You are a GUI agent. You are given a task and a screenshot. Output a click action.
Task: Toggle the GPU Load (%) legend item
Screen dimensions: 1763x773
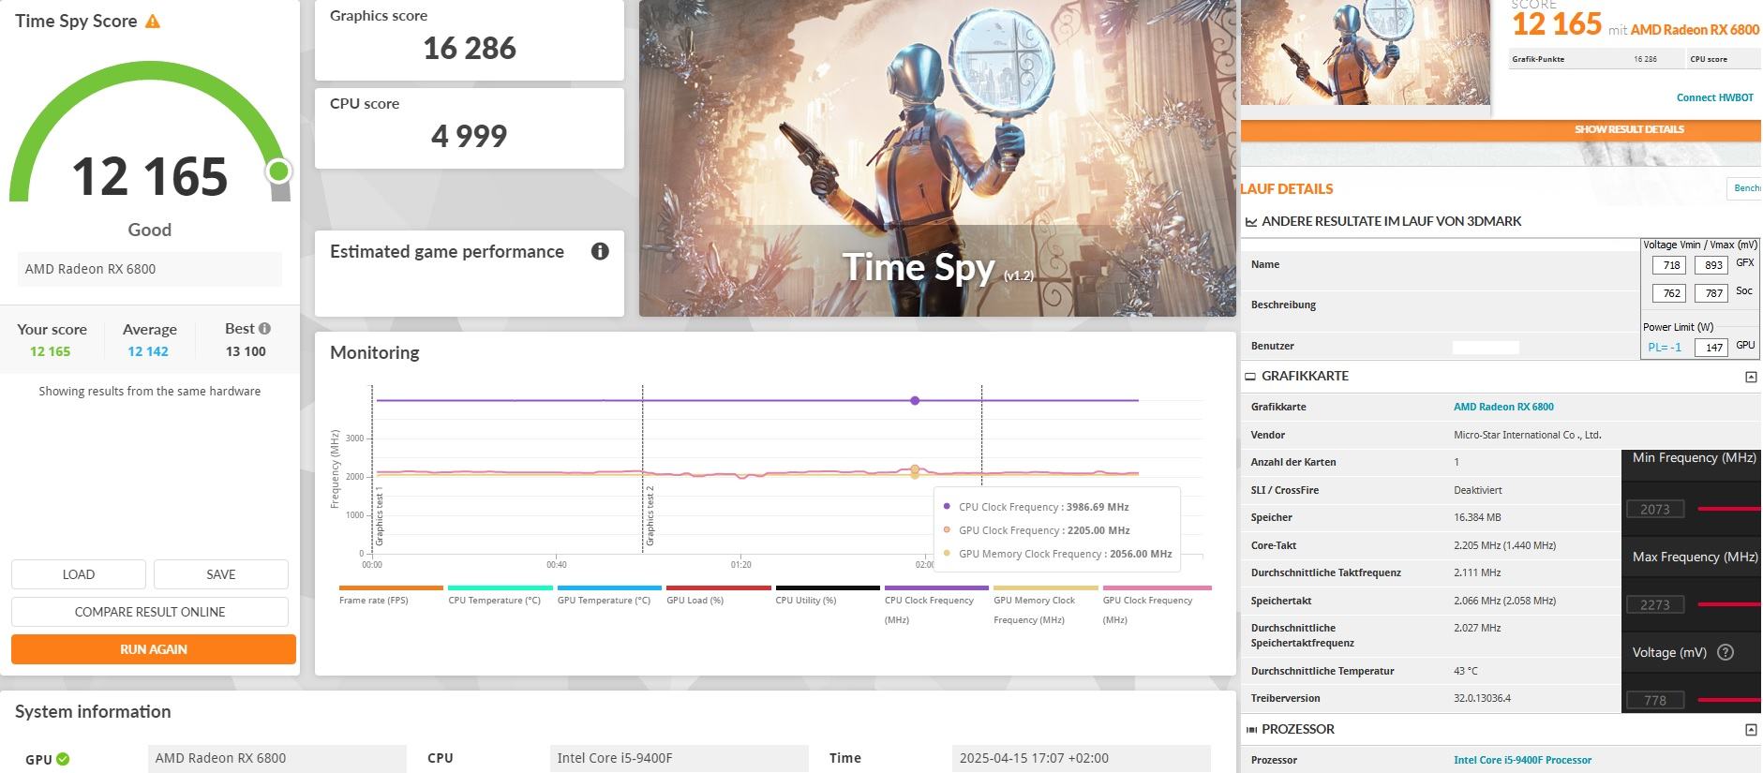[x=718, y=596]
